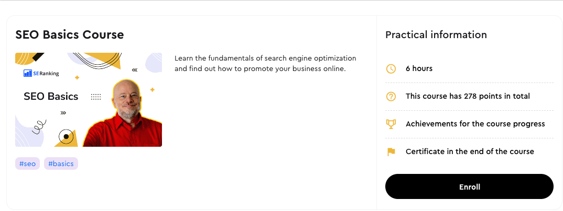Click the Enroll button
The image size is (563, 211).
coord(469,186)
